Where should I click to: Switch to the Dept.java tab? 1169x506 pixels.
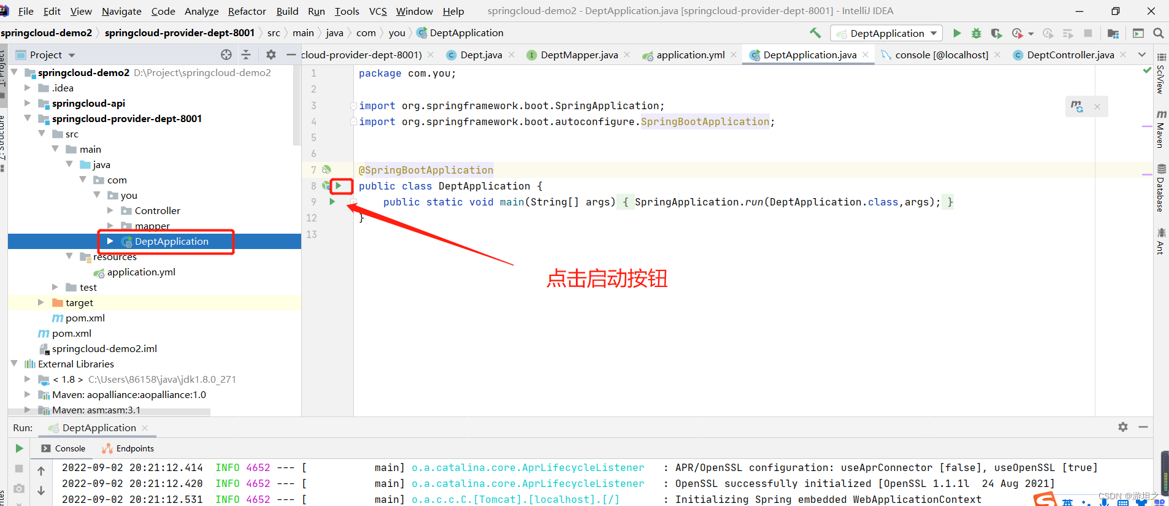(481, 55)
